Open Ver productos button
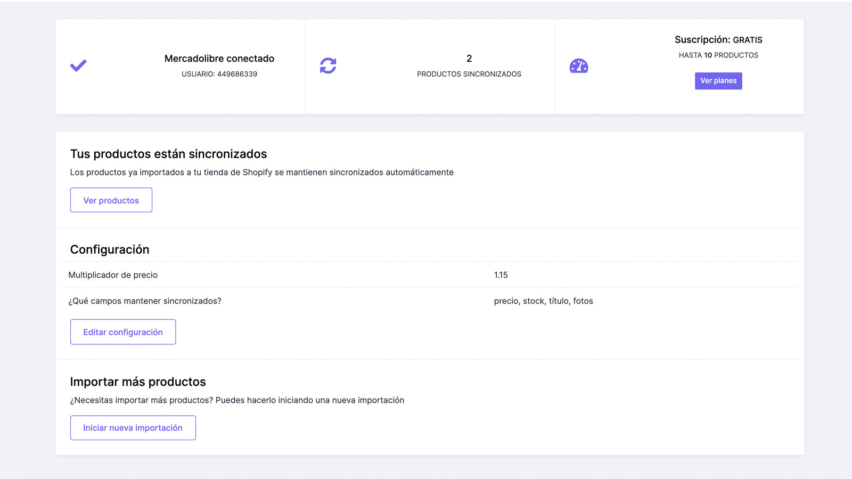The image size is (852, 479). 111,200
